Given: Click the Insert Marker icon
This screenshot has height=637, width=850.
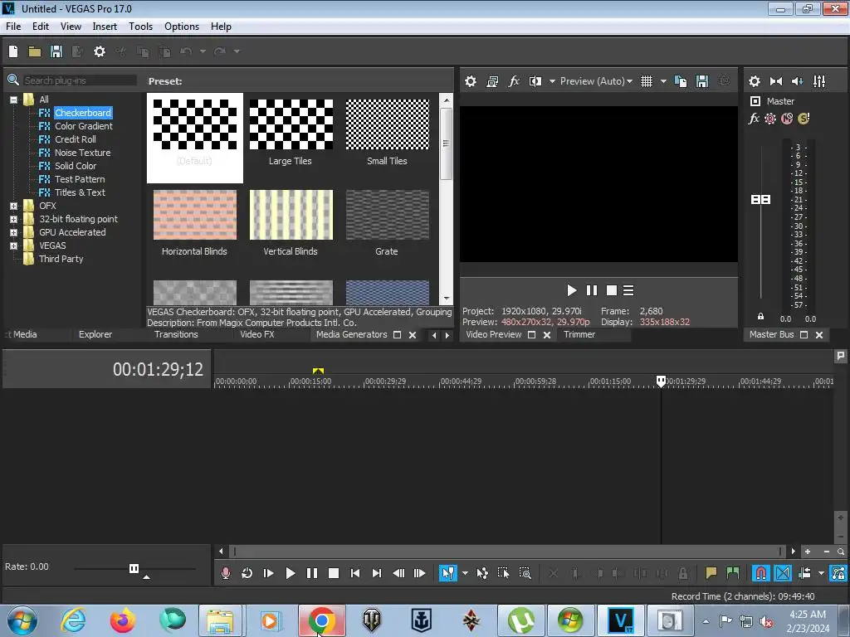Looking at the screenshot, I should coord(711,573).
